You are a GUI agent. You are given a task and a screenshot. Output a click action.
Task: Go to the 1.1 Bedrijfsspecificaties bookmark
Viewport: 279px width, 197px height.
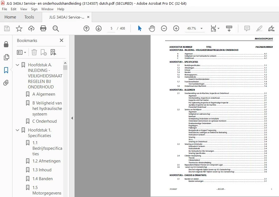point(47,148)
